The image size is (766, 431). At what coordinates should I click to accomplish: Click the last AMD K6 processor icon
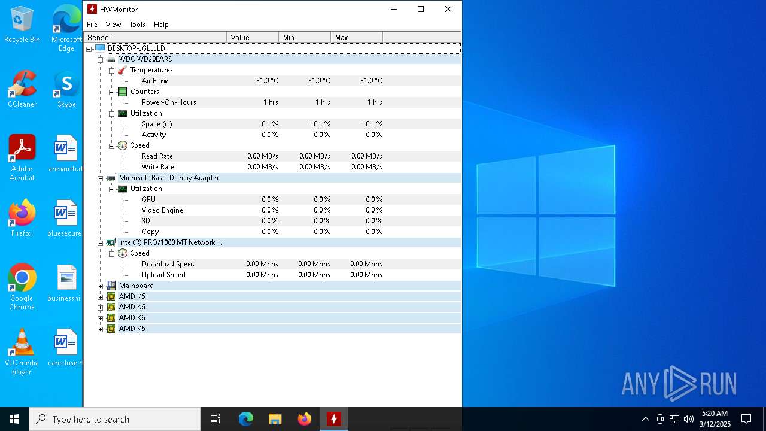click(x=111, y=329)
